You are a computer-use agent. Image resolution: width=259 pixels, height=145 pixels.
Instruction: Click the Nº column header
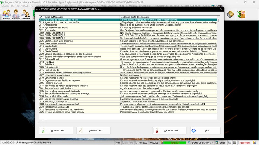coord(41,17)
